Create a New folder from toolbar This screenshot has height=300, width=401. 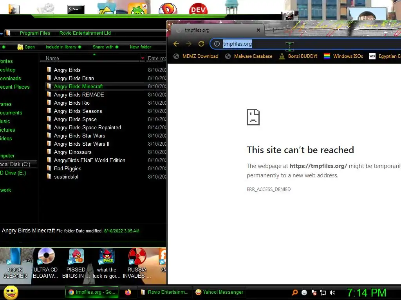pyautogui.click(x=141, y=47)
